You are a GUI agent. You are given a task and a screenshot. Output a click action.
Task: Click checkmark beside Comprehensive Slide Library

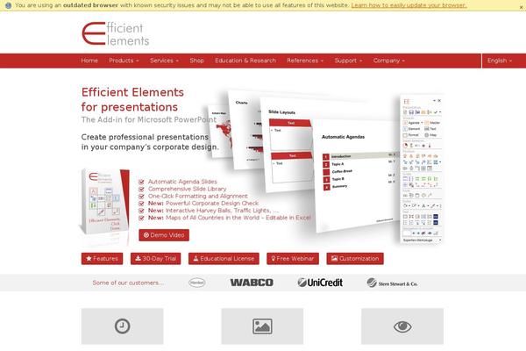141,190
